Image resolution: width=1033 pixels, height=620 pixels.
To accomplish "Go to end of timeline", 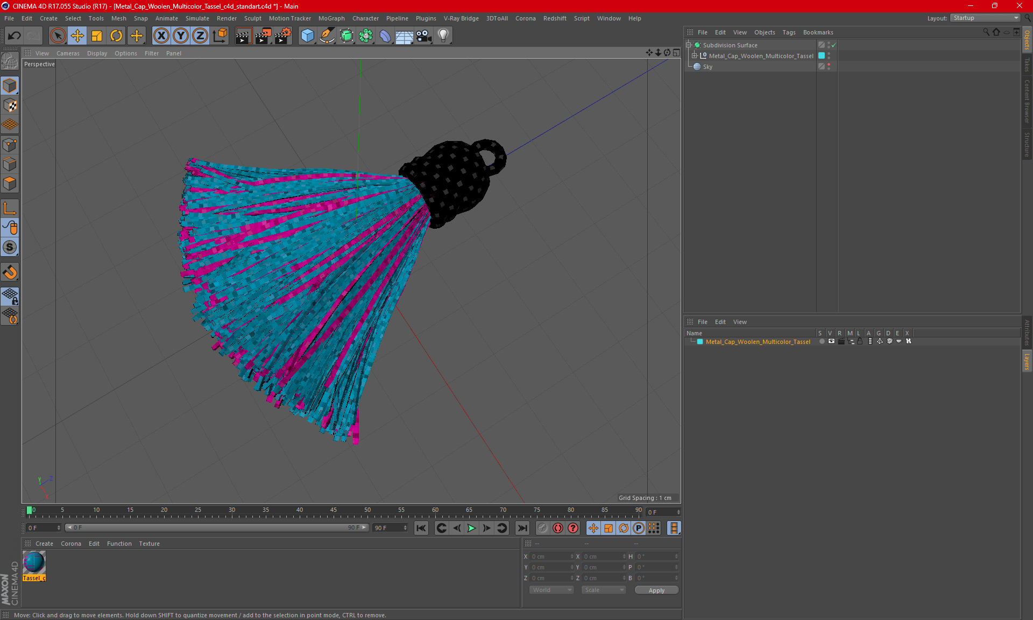I will tap(522, 529).
